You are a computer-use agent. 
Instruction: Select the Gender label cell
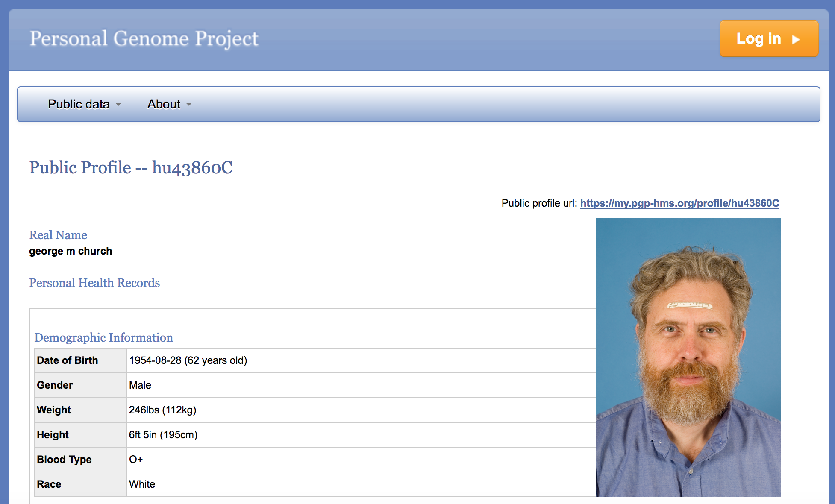point(81,385)
